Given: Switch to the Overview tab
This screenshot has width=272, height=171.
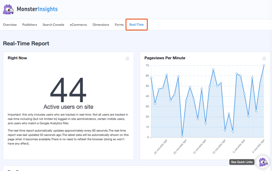Looking at the screenshot, I should click(x=10, y=25).
